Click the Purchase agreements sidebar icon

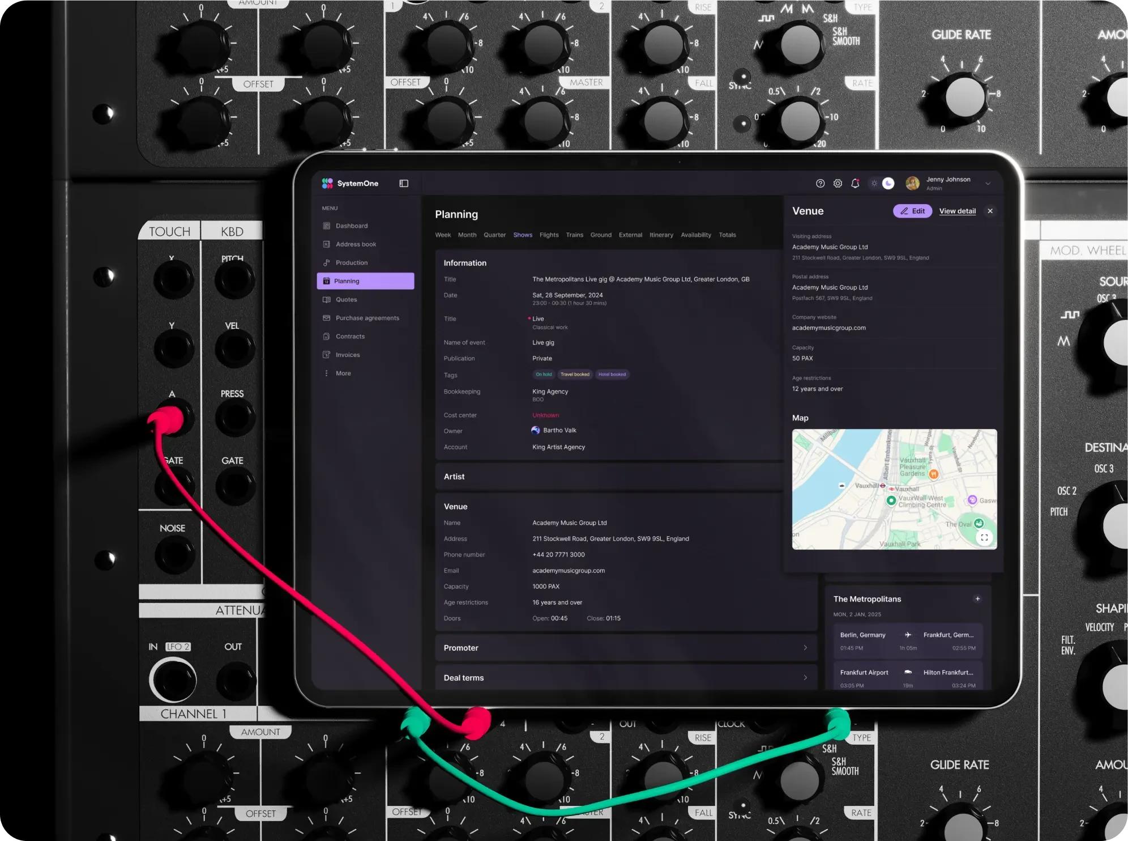pyautogui.click(x=327, y=318)
